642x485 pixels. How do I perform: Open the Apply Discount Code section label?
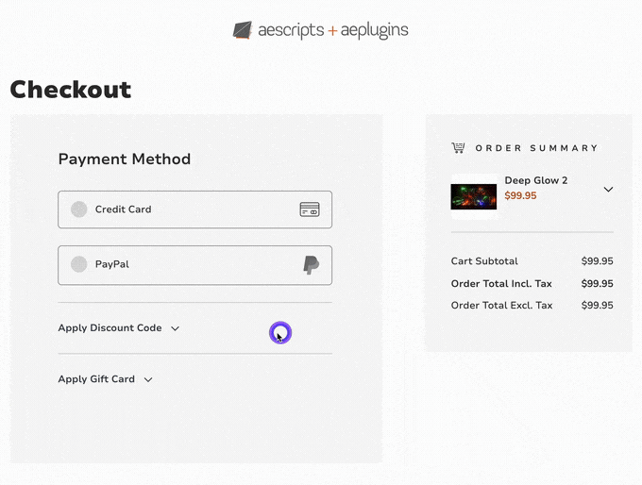pos(110,328)
